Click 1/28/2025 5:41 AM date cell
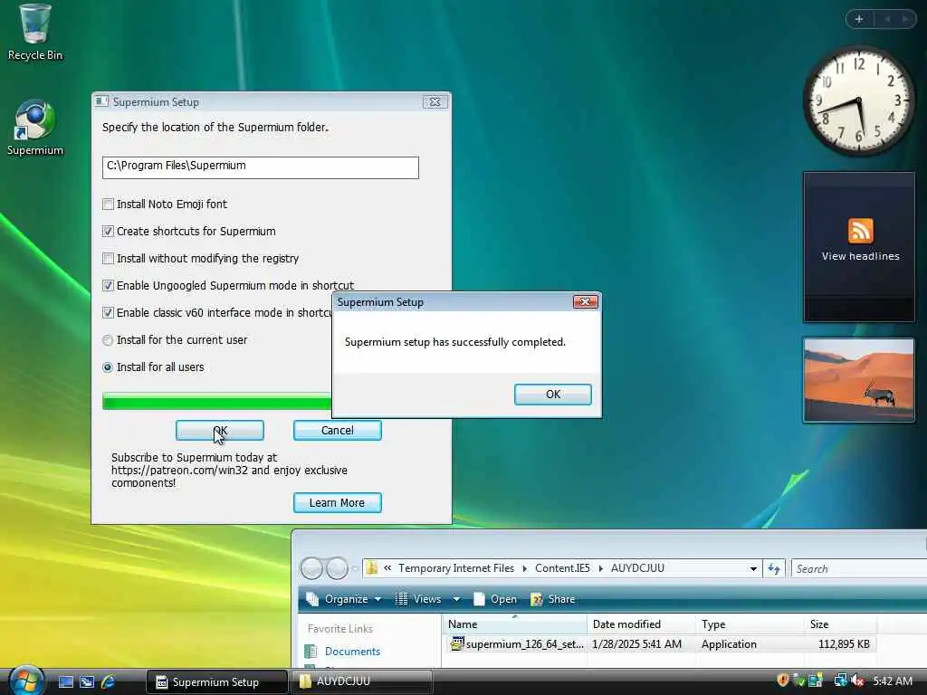The image size is (927, 695). pos(636,644)
